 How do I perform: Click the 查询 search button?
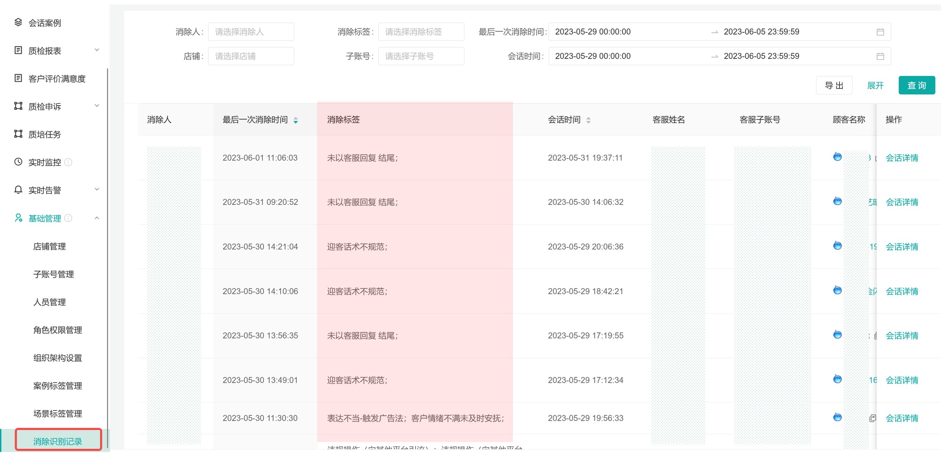tap(916, 85)
